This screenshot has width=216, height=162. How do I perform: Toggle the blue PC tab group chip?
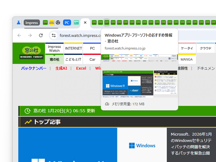(x=67, y=22)
